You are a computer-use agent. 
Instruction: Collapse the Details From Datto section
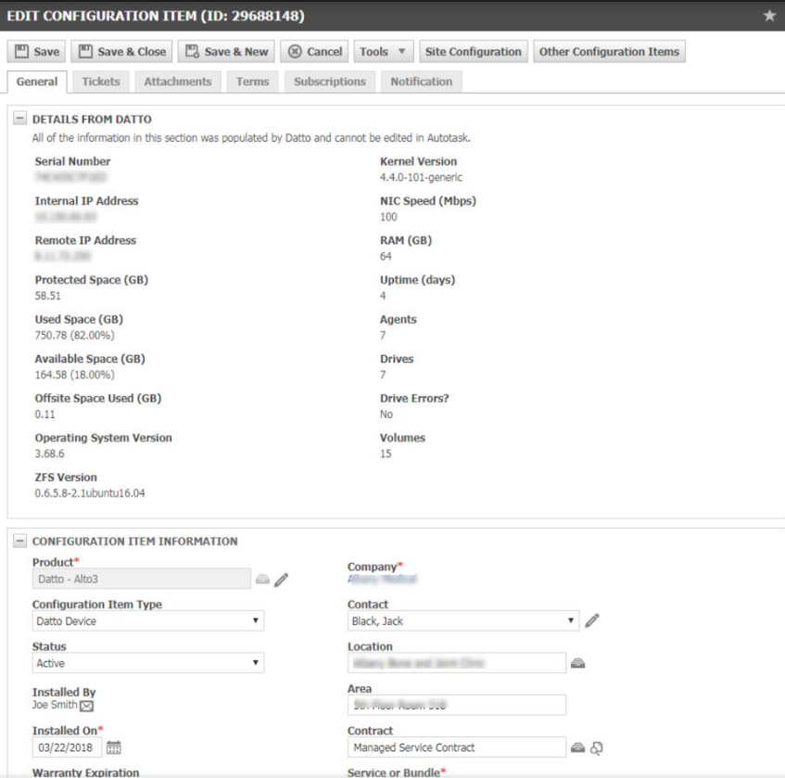coord(19,119)
